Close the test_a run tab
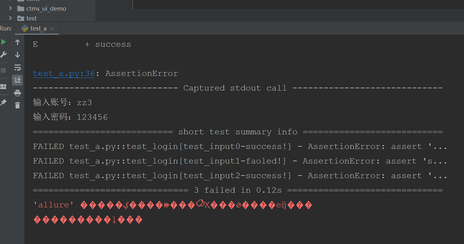Image resolution: width=464 pixels, height=244 pixels. pos(52,29)
